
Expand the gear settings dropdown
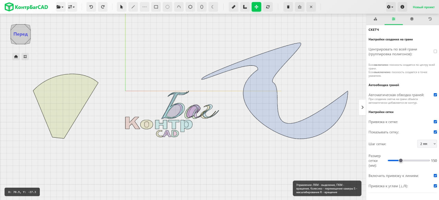pyautogui.click(x=390, y=7)
